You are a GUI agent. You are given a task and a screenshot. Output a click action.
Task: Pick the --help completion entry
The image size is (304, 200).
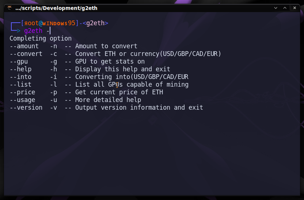pyautogui.click(x=20, y=69)
